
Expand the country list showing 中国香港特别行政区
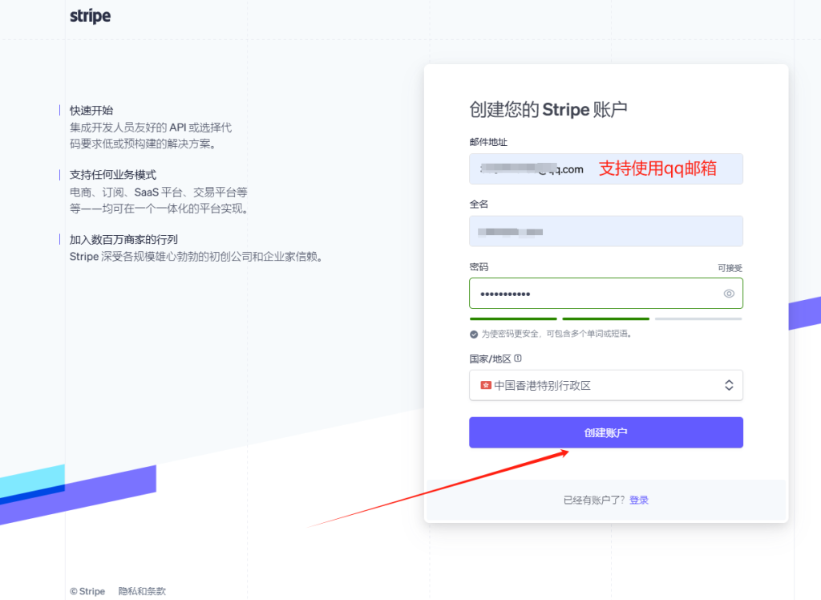pos(605,385)
